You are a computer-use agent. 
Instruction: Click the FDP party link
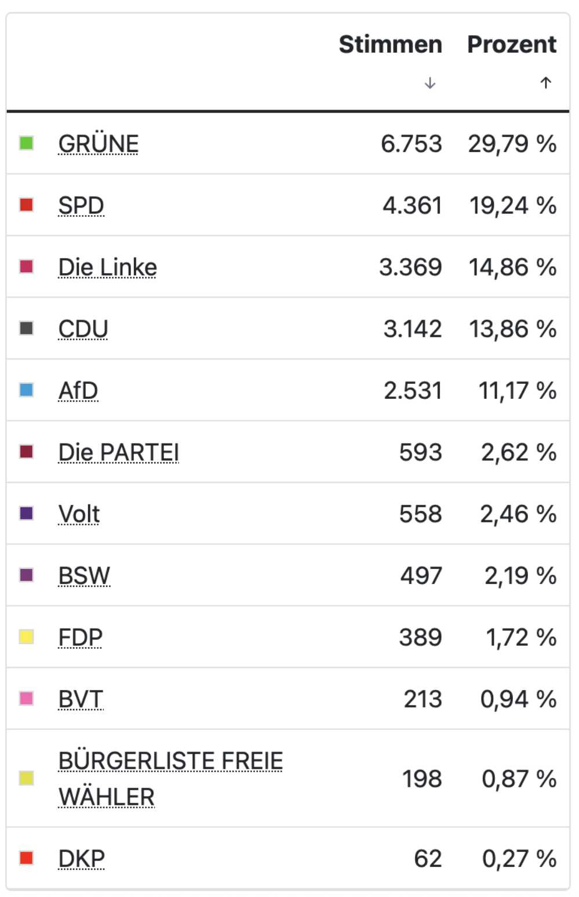81,637
